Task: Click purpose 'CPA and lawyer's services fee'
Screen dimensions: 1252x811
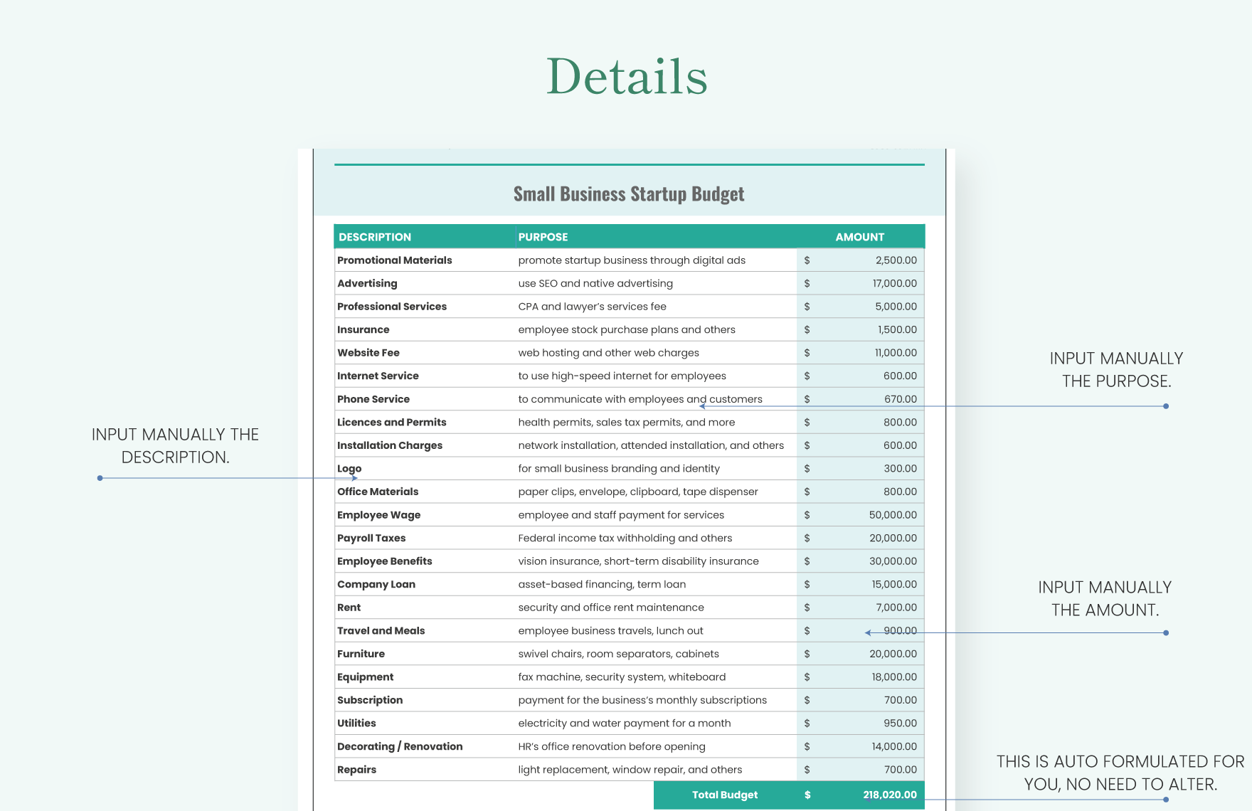Action: click(x=592, y=307)
